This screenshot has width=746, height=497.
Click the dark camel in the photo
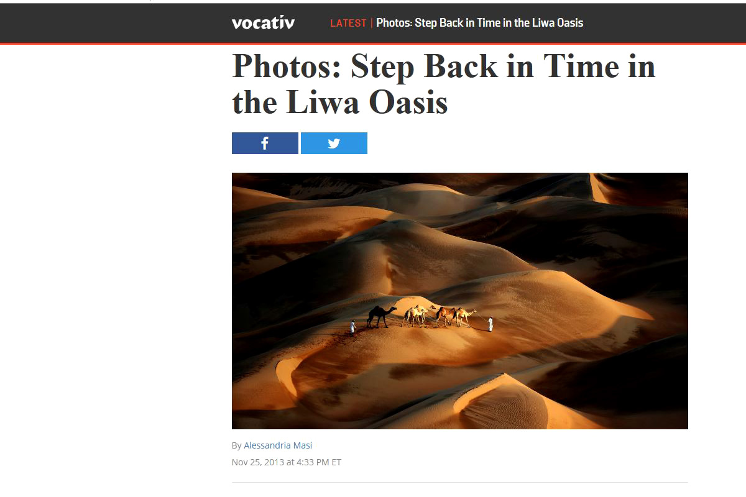point(381,316)
